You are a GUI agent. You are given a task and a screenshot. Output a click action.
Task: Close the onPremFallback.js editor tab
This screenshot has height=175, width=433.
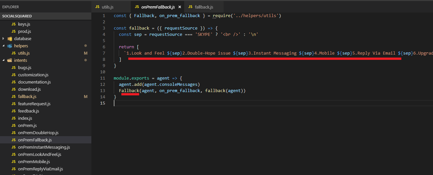click(x=180, y=7)
